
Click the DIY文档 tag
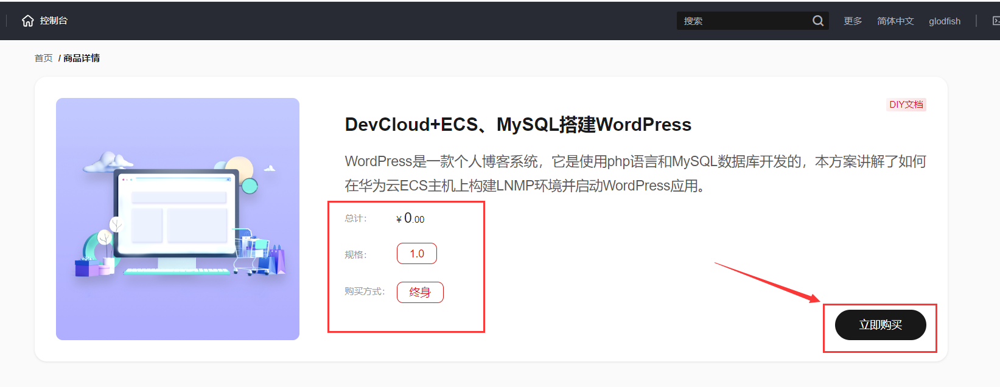tap(906, 105)
